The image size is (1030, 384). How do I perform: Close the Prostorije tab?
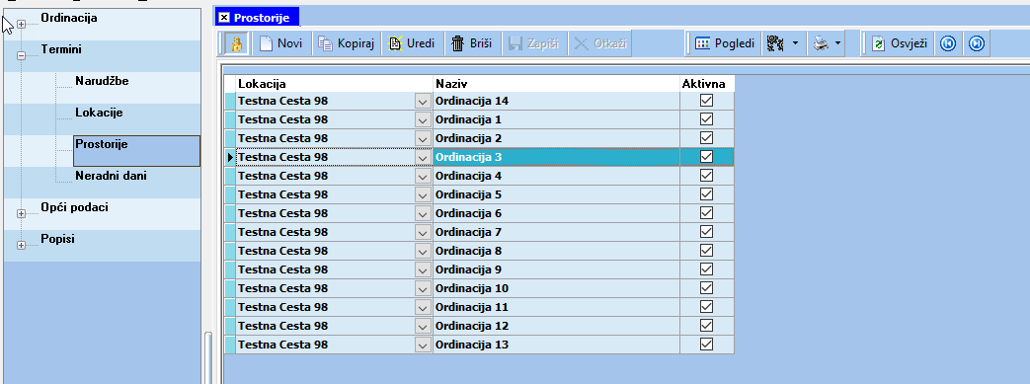[x=224, y=17]
